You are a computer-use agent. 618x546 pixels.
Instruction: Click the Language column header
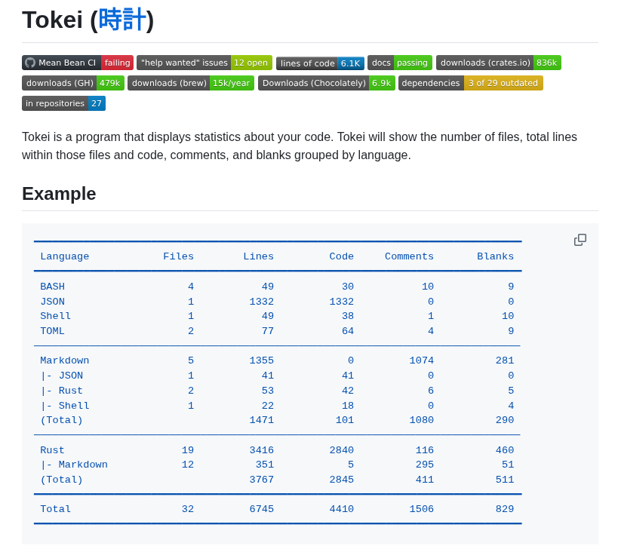65,256
